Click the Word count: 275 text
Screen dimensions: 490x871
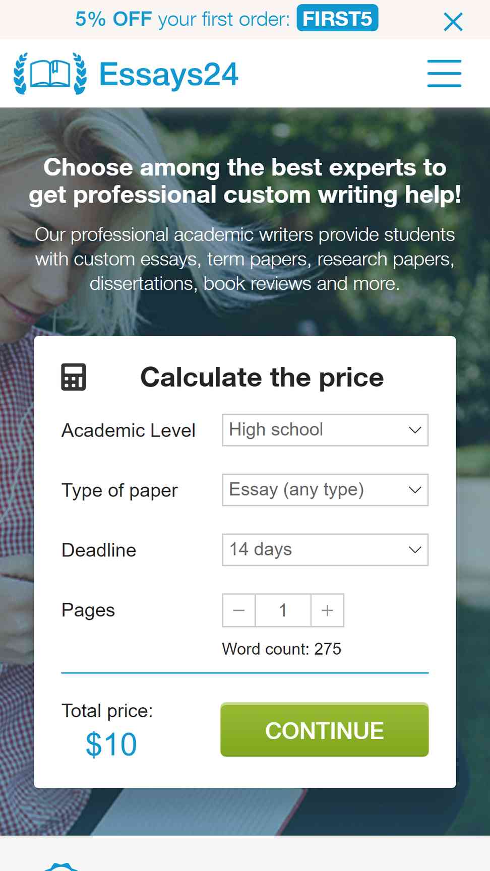coord(282,649)
